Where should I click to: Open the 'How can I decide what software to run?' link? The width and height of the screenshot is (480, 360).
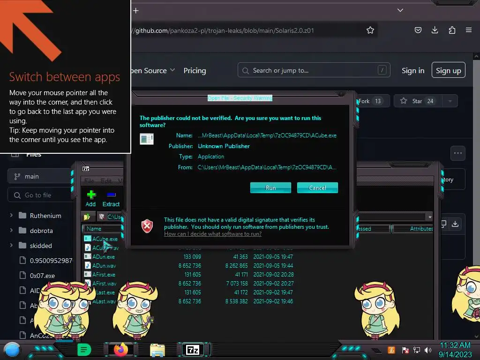tap(213, 234)
